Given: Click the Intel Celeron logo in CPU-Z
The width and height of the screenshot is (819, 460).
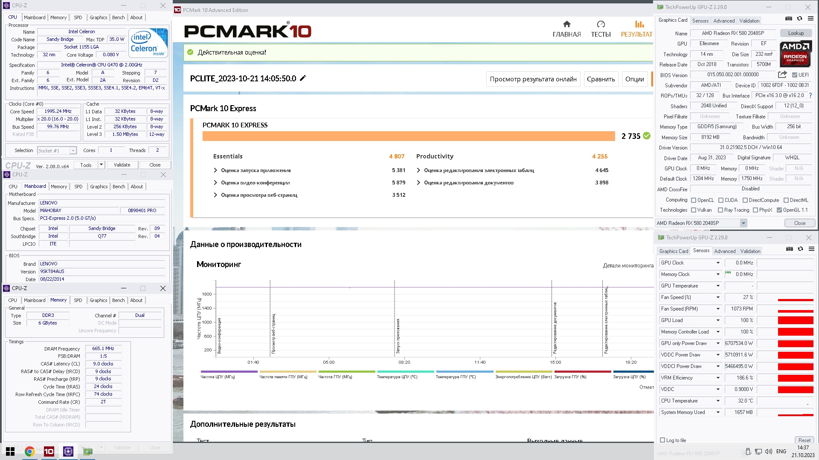Looking at the screenshot, I should (x=148, y=43).
